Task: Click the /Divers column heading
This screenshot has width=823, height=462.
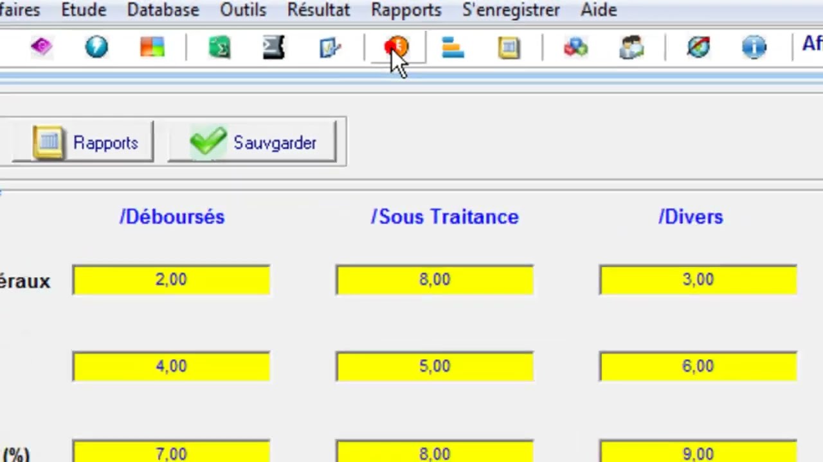Action: (x=691, y=217)
